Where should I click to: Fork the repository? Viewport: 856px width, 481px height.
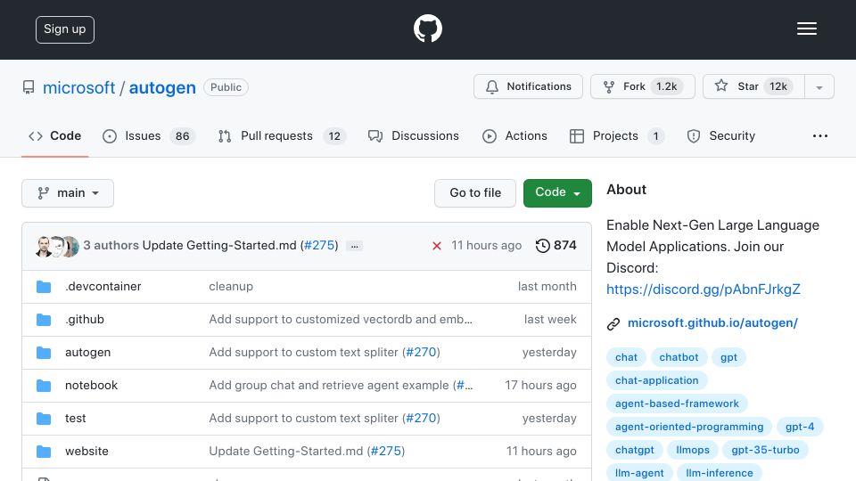tap(642, 86)
